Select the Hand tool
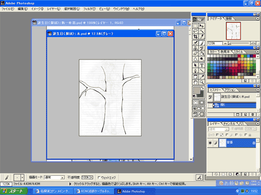This screenshot has width=261, height=195. click(195, 82)
